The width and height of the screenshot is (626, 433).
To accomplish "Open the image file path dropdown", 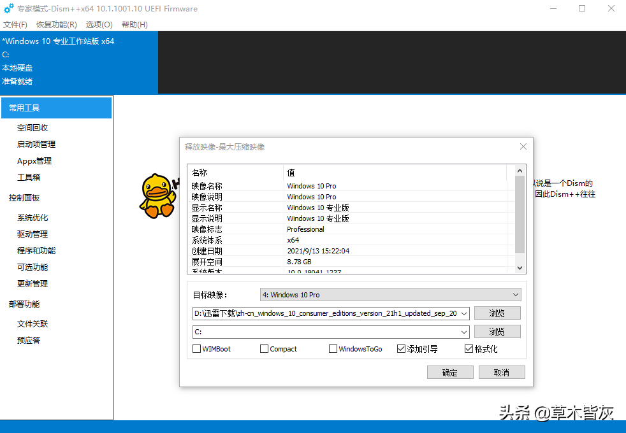I will click(x=463, y=313).
